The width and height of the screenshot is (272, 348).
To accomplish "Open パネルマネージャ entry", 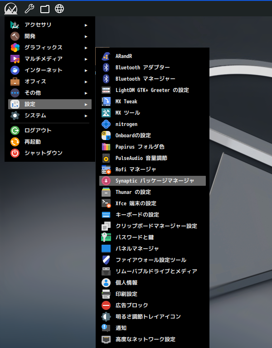I will [152, 249].
